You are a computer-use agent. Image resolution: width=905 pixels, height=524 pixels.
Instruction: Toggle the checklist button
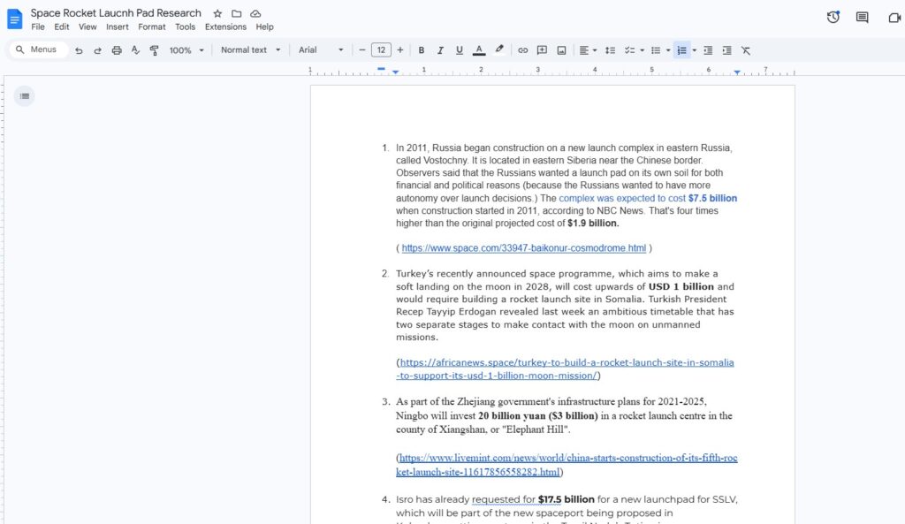click(629, 50)
